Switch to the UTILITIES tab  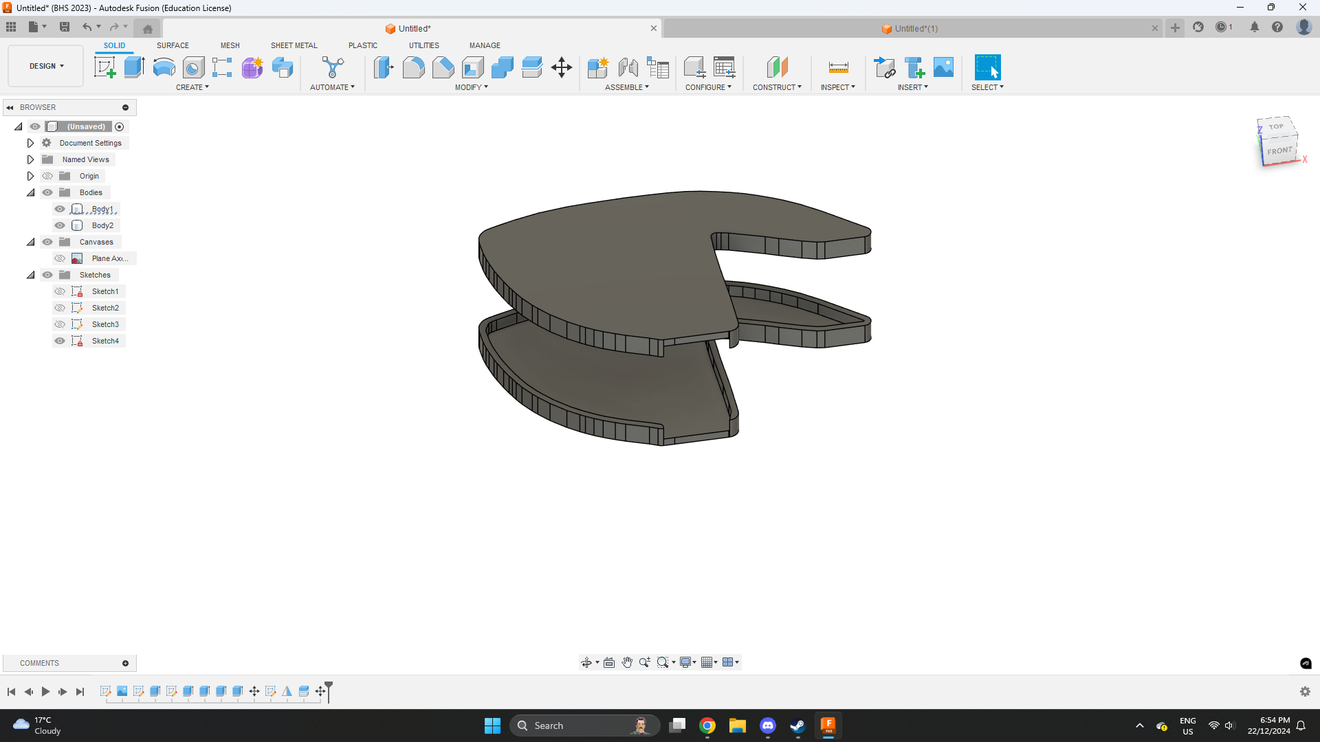pyautogui.click(x=424, y=45)
